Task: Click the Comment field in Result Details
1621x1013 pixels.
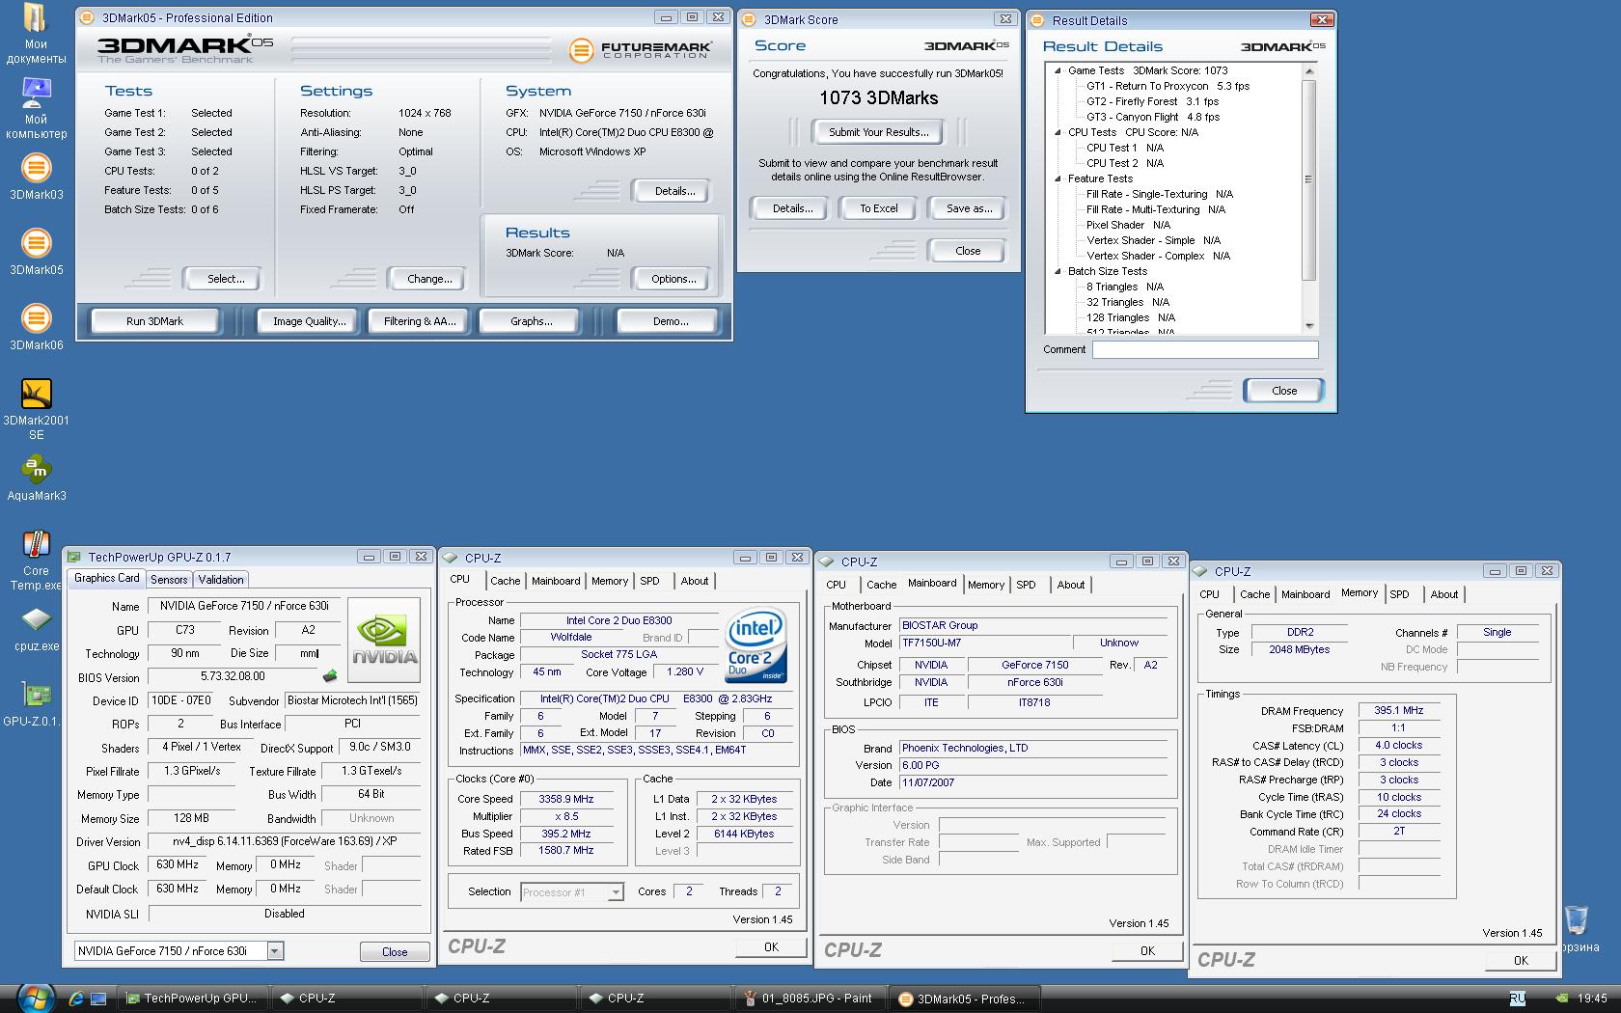Action: (1205, 350)
